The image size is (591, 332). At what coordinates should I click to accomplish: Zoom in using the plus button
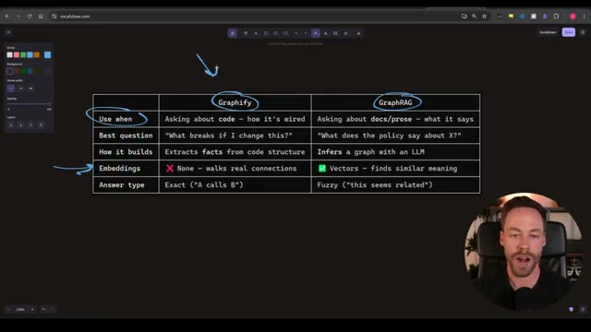coord(32,310)
